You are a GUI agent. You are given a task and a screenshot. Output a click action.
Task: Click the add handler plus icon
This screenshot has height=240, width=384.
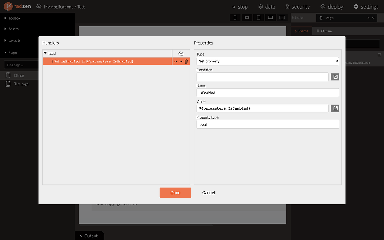click(x=181, y=53)
